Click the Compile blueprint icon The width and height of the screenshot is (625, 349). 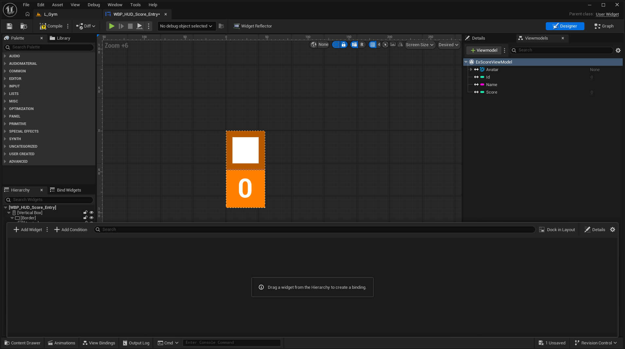pos(43,26)
